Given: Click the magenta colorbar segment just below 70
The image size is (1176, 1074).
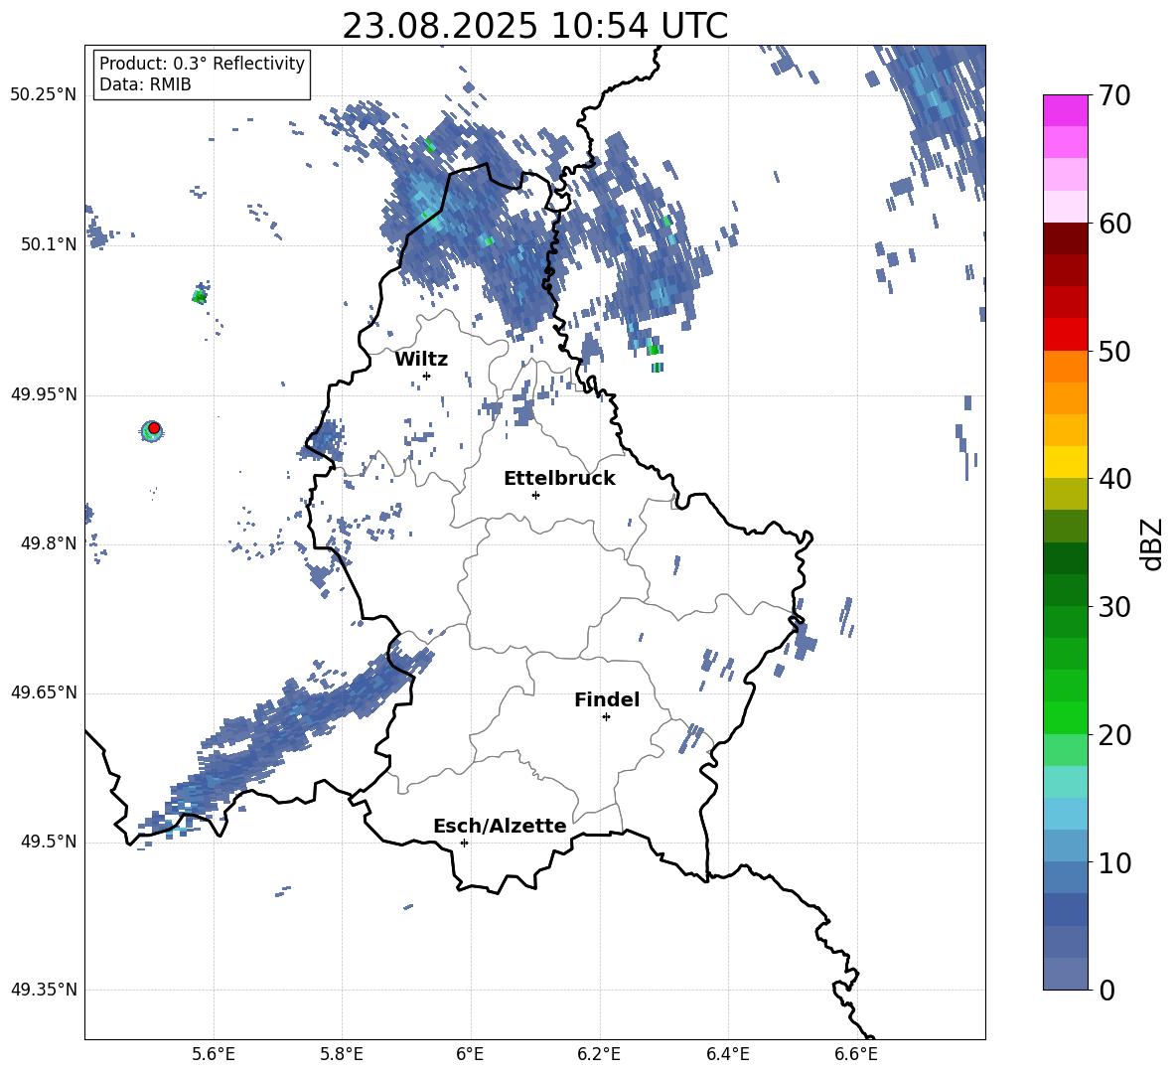Looking at the screenshot, I should tap(1065, 110).
